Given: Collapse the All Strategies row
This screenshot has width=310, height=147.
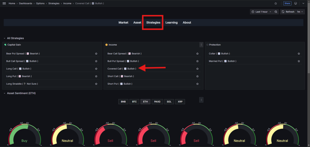Looking at the screenshot, I should 5,38.
